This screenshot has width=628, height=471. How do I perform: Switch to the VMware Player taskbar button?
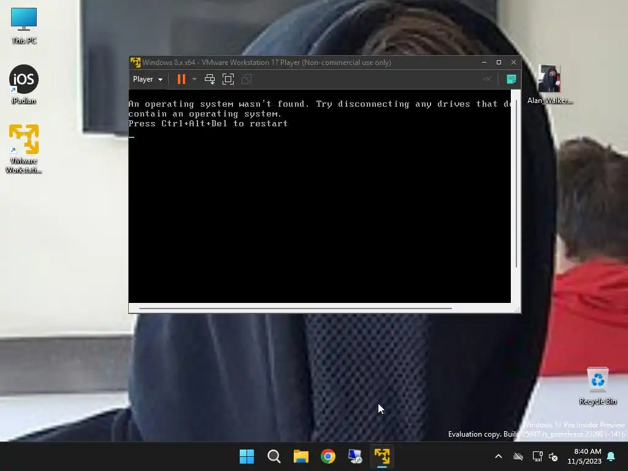point(382,456)
